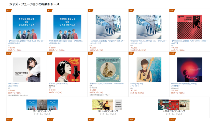Click the Reminiscence Analog album cover
This screenshot has width=221, height=121.
pos(189,70)
